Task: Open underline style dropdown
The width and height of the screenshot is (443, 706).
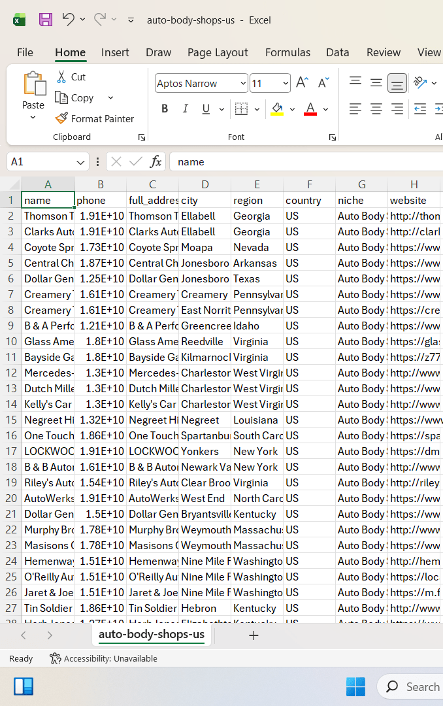Action: tap(222, 109)
